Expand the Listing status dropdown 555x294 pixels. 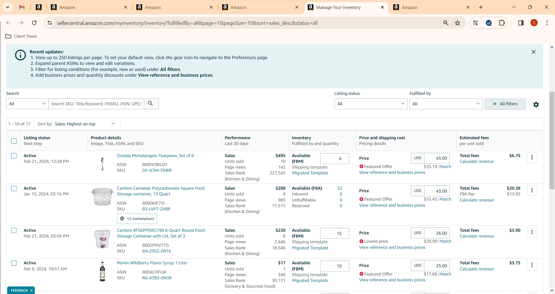point(371,104)
